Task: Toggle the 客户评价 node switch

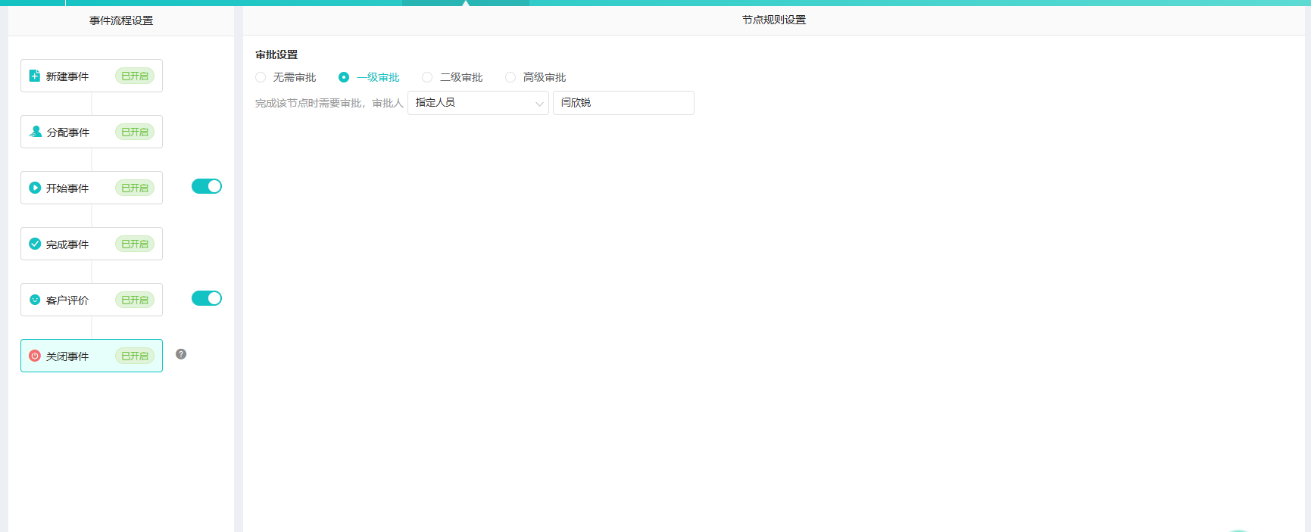Action: click(207, 298)
